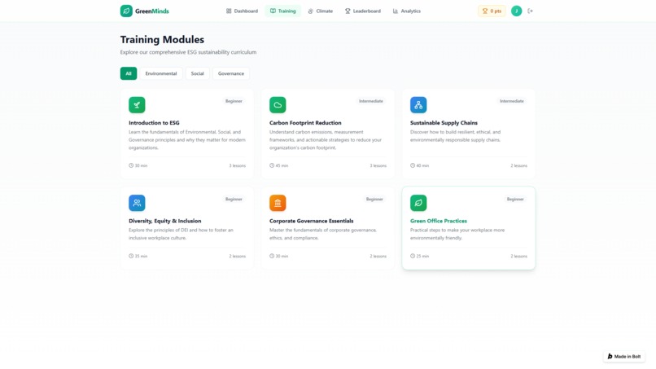
Task: Click Intermediate badge on Carbon Footprint Reduction
Action: 370,101
